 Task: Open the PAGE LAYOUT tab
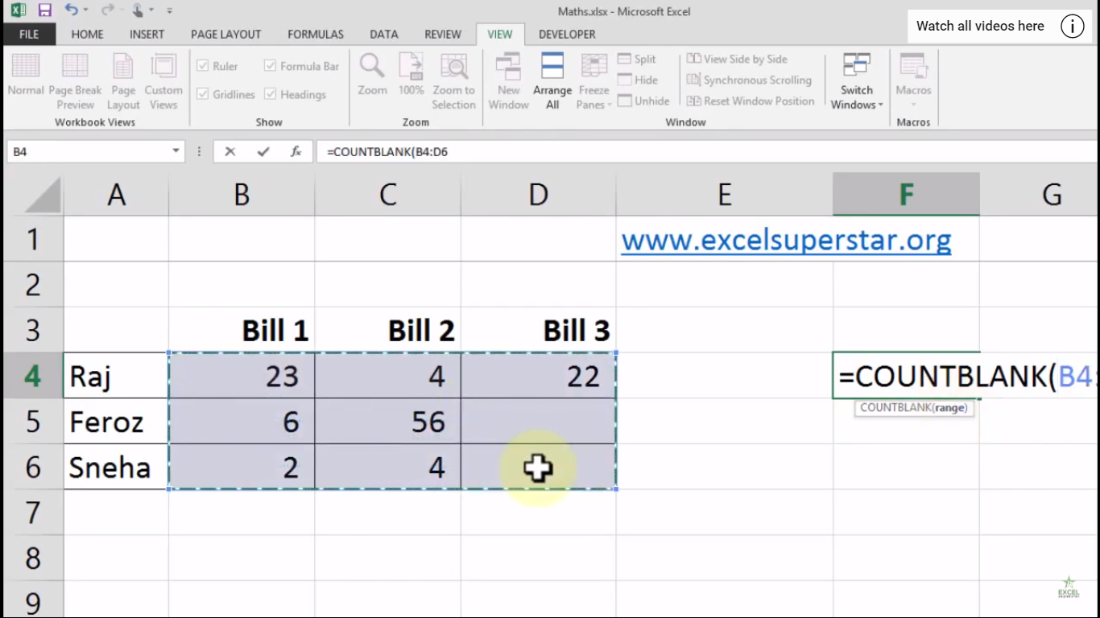(x=225, y=35)
